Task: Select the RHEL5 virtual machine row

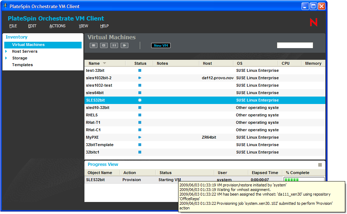Action: click(205, 115)
